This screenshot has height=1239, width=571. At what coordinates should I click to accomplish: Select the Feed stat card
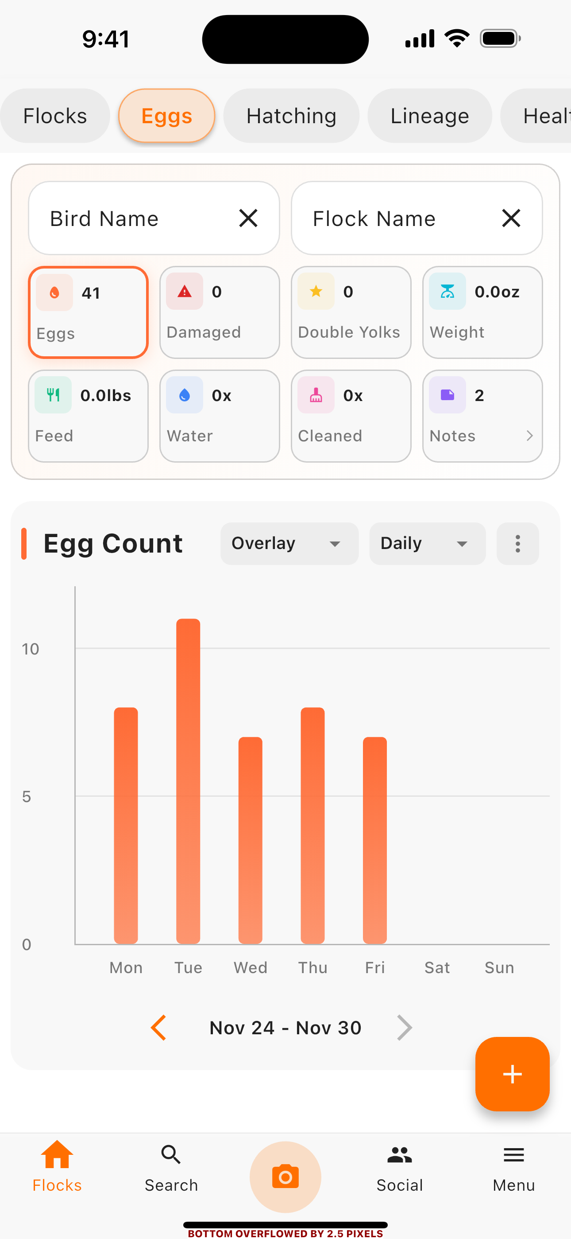[88, 416]
